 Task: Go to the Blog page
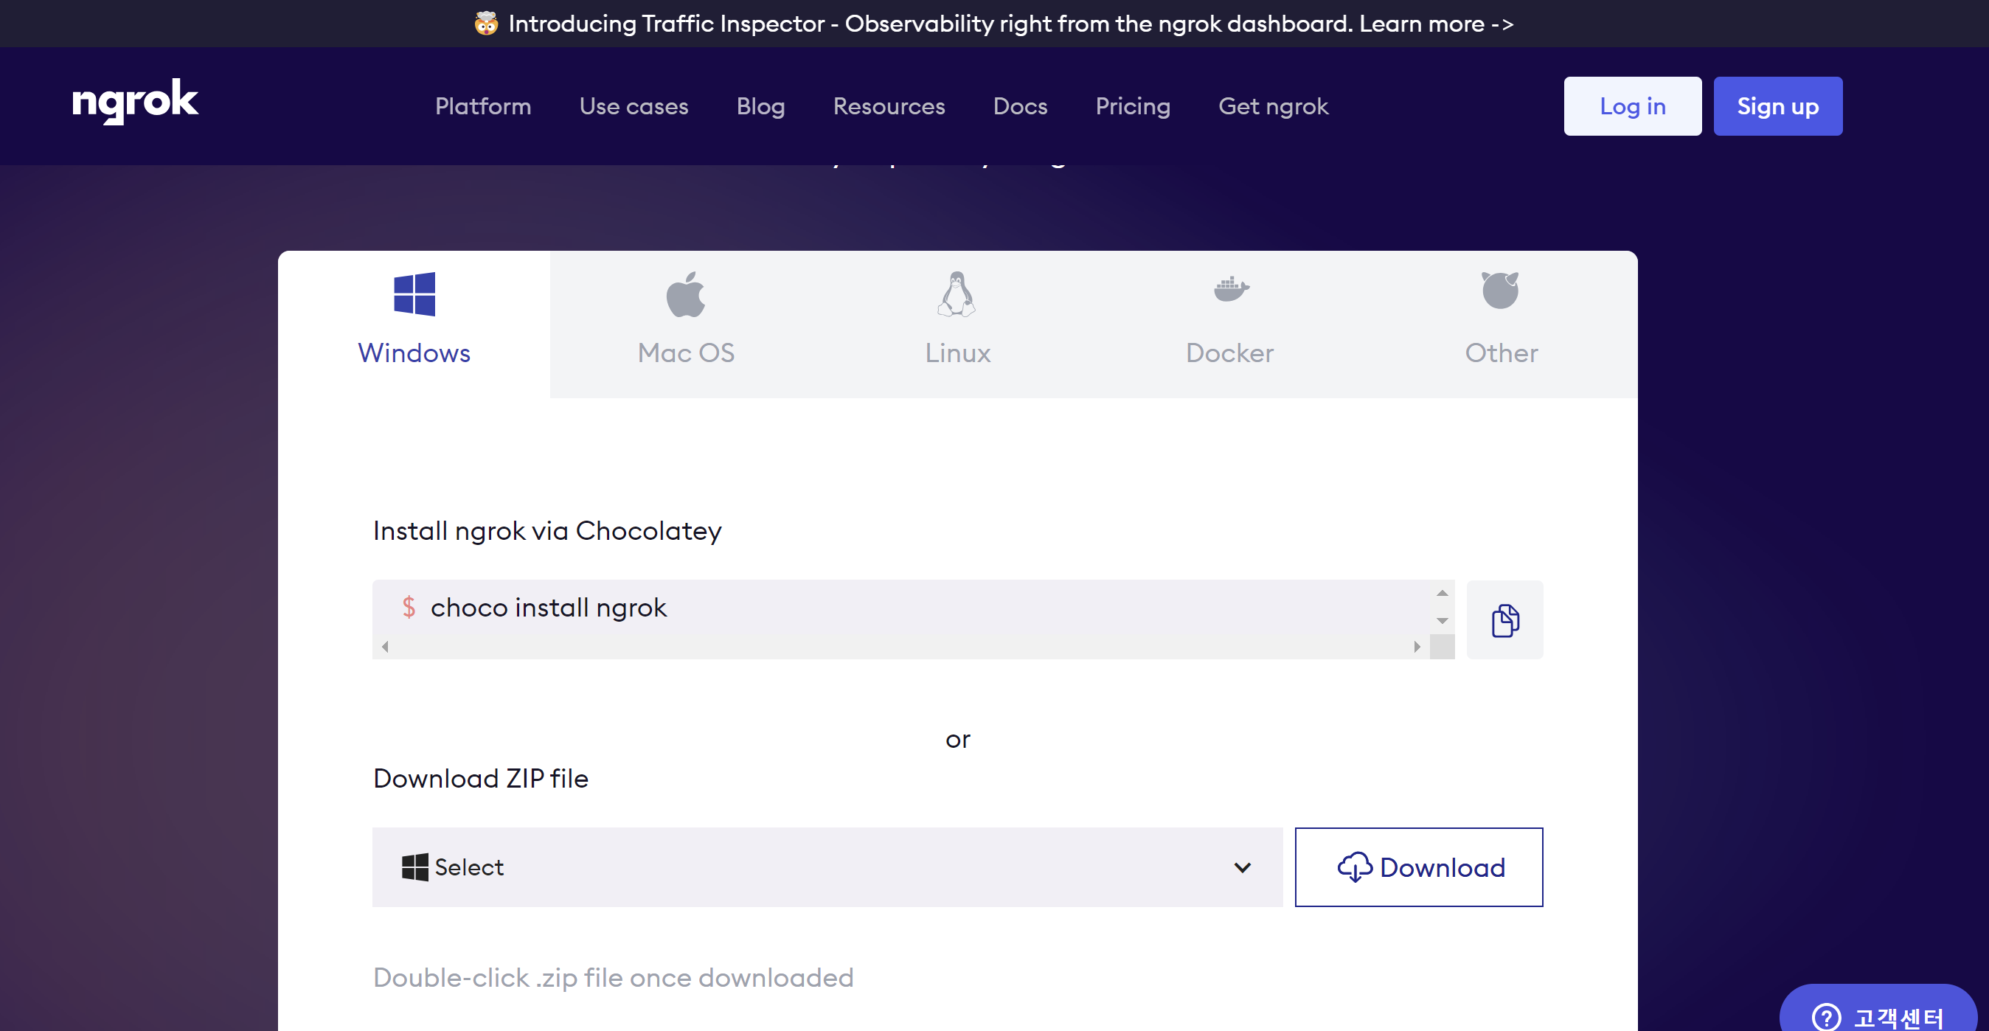760,107
